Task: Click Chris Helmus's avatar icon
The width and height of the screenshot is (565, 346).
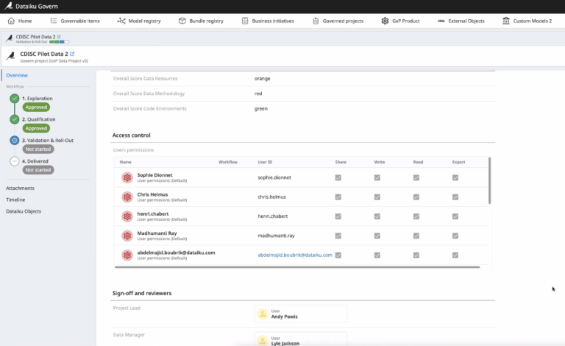Action: (127, 197)
